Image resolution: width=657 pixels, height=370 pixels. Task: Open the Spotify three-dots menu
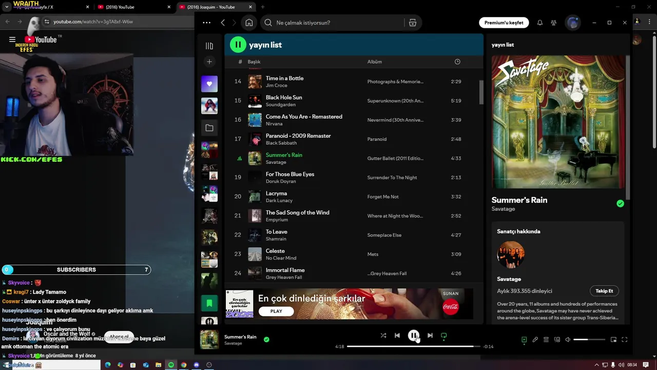click(206, 23)
